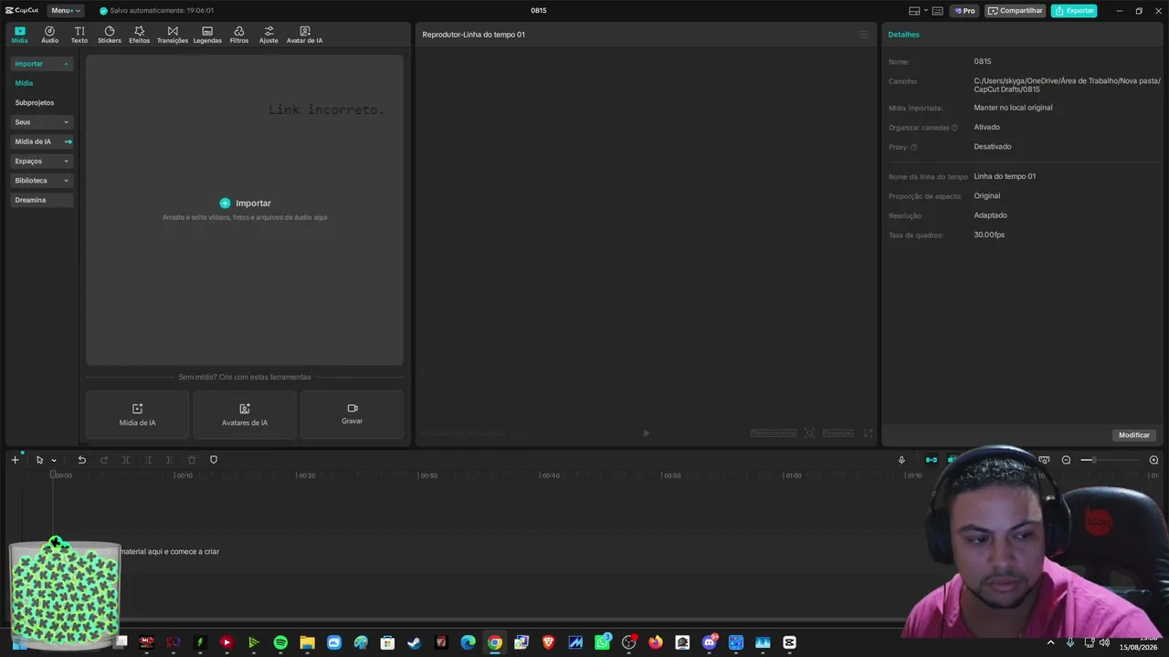1169x657 pixels.
Task: Open the Filtros tab
Action: [239, 35]
